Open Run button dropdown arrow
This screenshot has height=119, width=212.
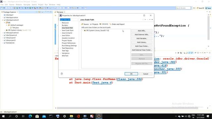(x=32, y=8)
